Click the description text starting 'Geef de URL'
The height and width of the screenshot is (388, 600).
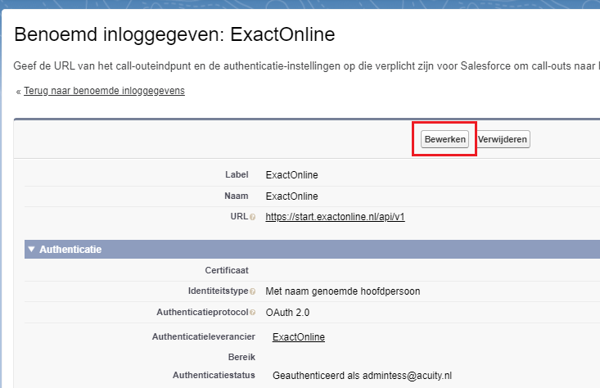coord(306,65)
